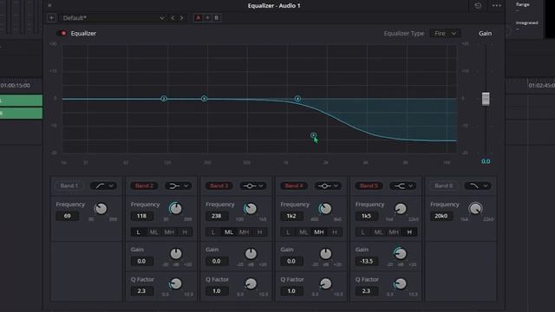This screenshot has height=312, width=555.
Task: Click Band 1 Frequency knob
Action: coord(101,209)
